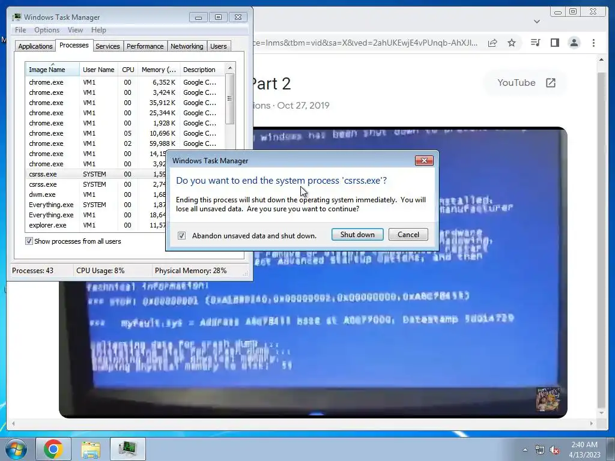Viewport: 615px width, 461px height.
Task: Open the Windows Start menu orb
Action: click(x=16, y=449)
